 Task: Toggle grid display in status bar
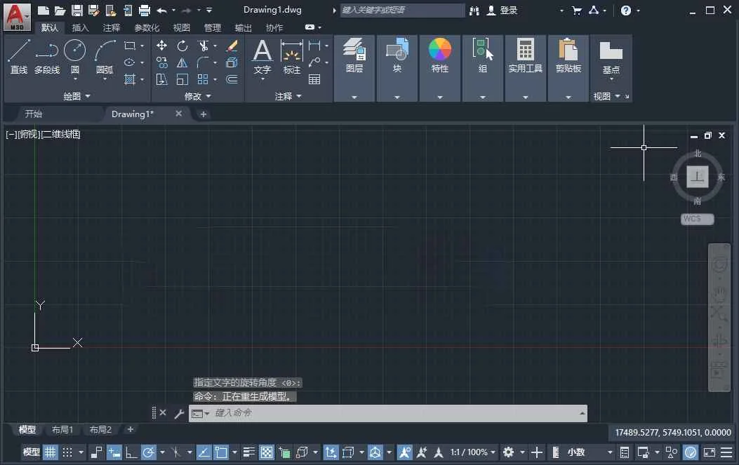[50, 452]
